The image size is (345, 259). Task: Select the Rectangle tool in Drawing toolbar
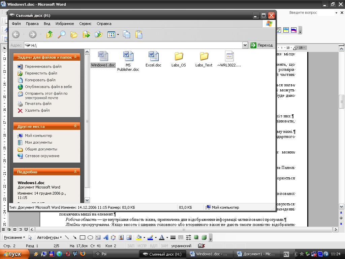[x=83, y=237]
